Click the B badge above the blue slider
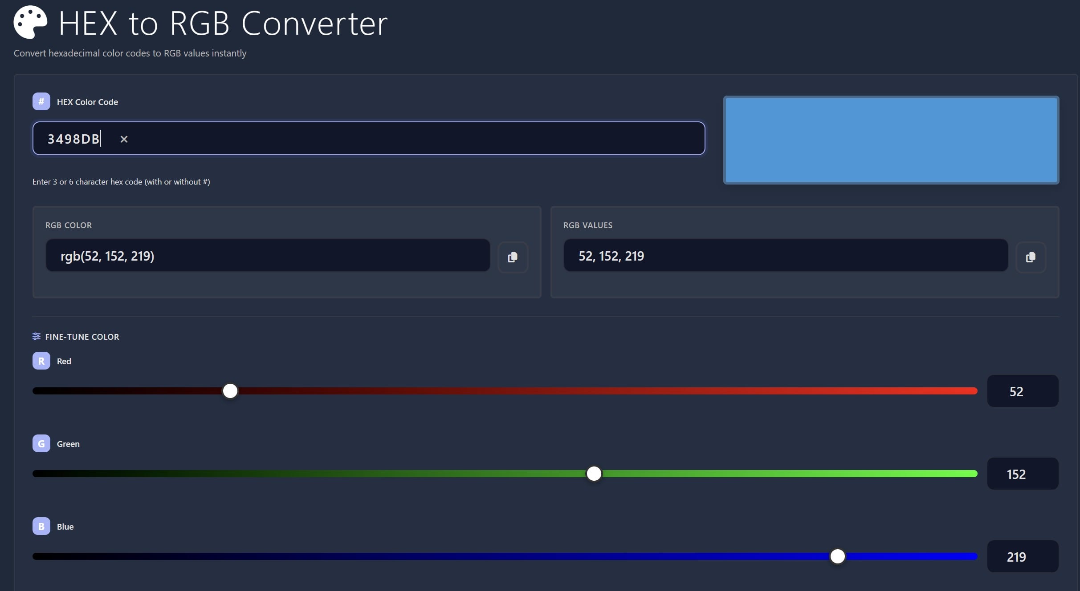Viewport: 1080px width, 591px height. [x=41, y=526]
